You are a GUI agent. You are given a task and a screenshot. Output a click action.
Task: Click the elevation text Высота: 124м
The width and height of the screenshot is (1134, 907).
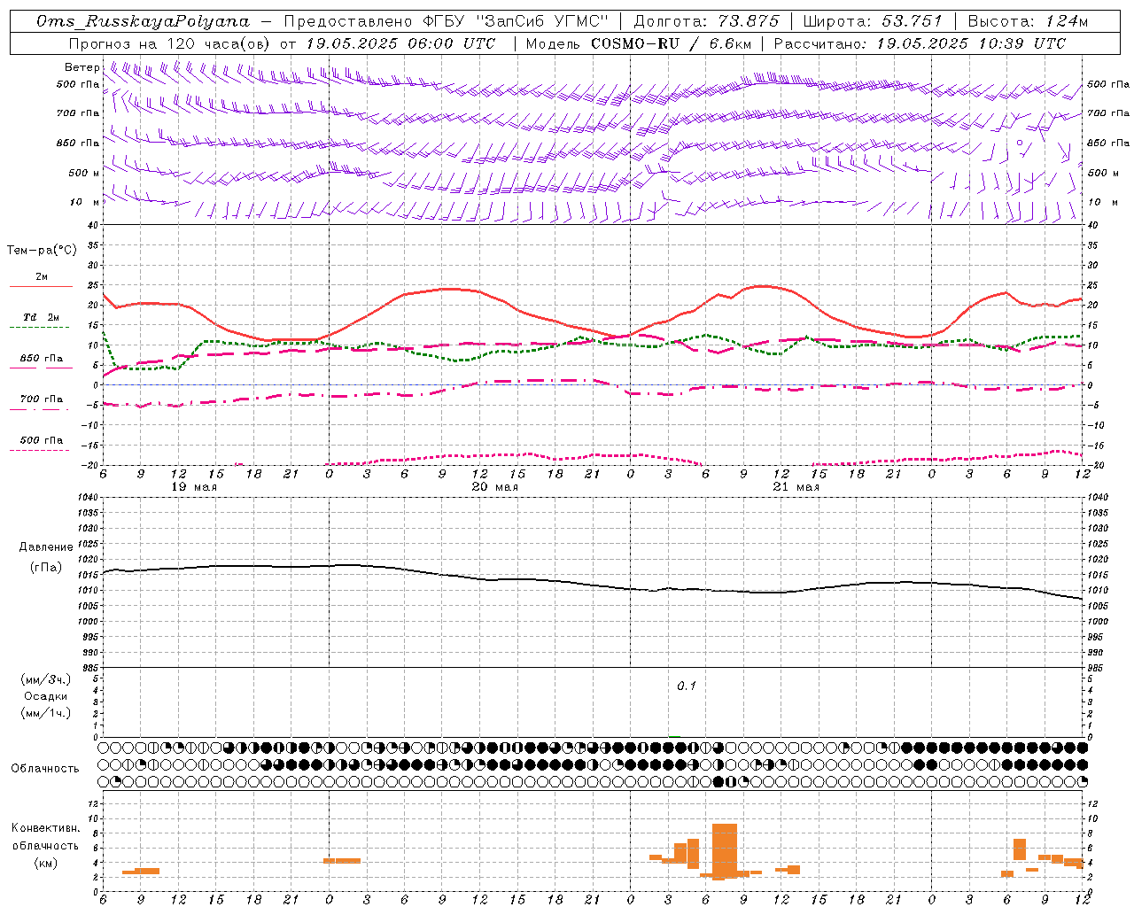tap(1028, 21)
